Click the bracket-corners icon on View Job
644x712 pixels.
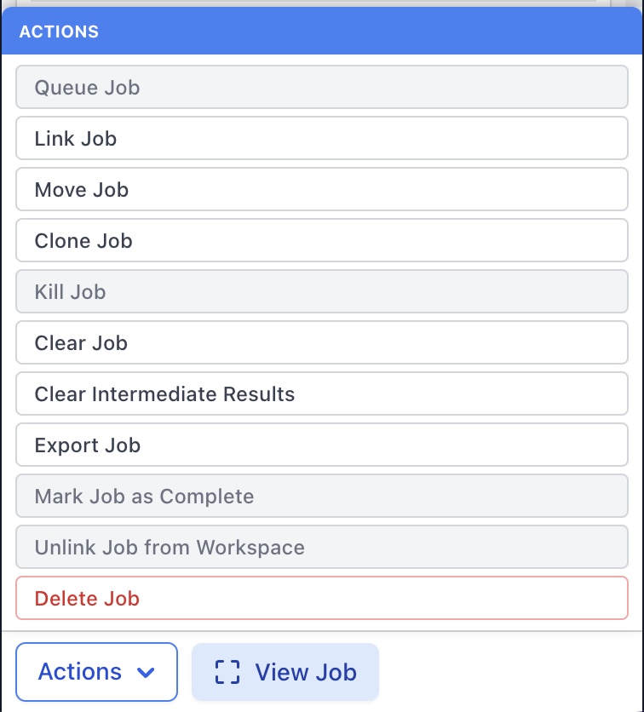pos(227,672)
